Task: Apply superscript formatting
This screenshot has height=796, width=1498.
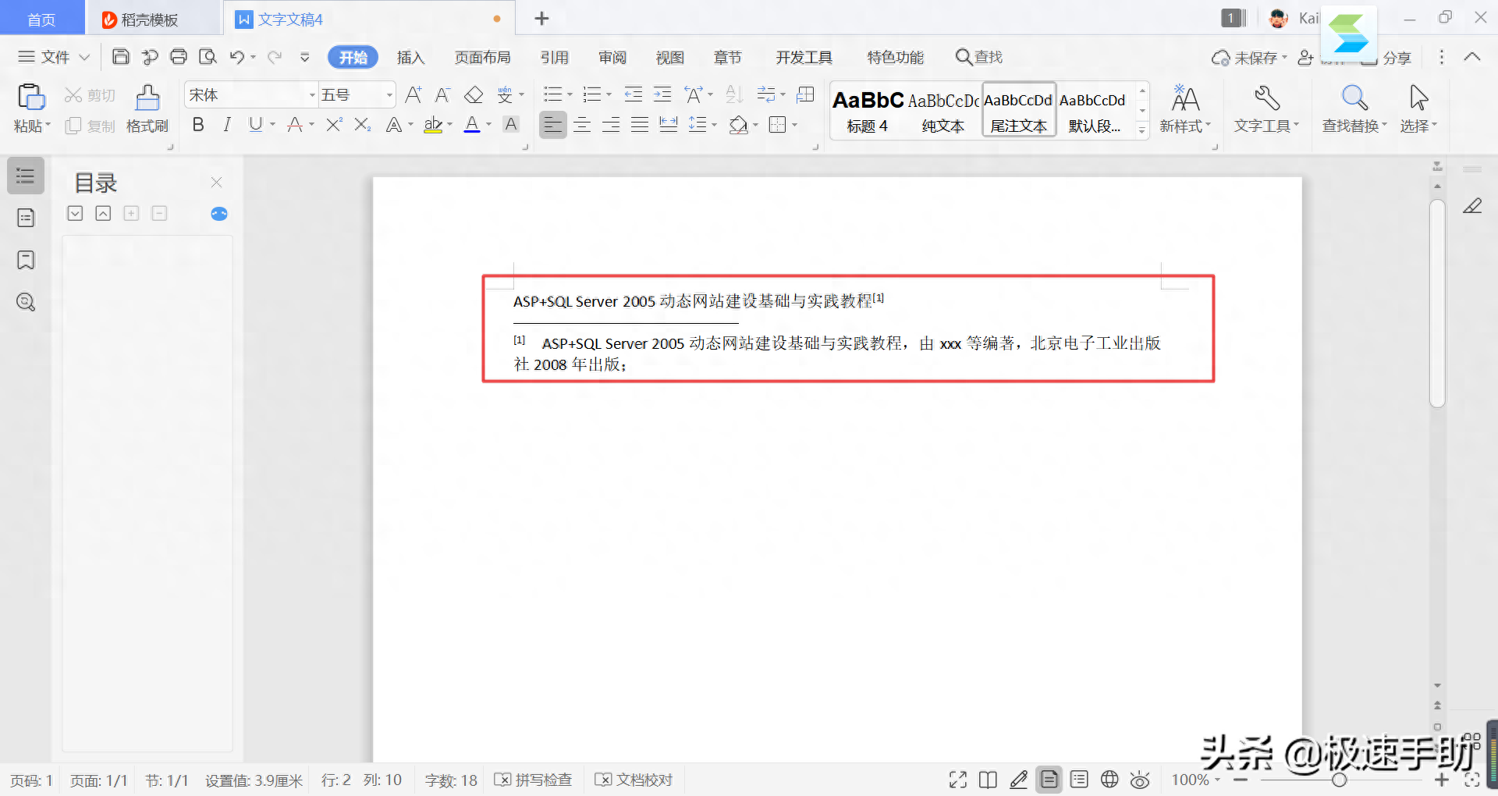Action: pyautogui.click(x=334, y=125)
